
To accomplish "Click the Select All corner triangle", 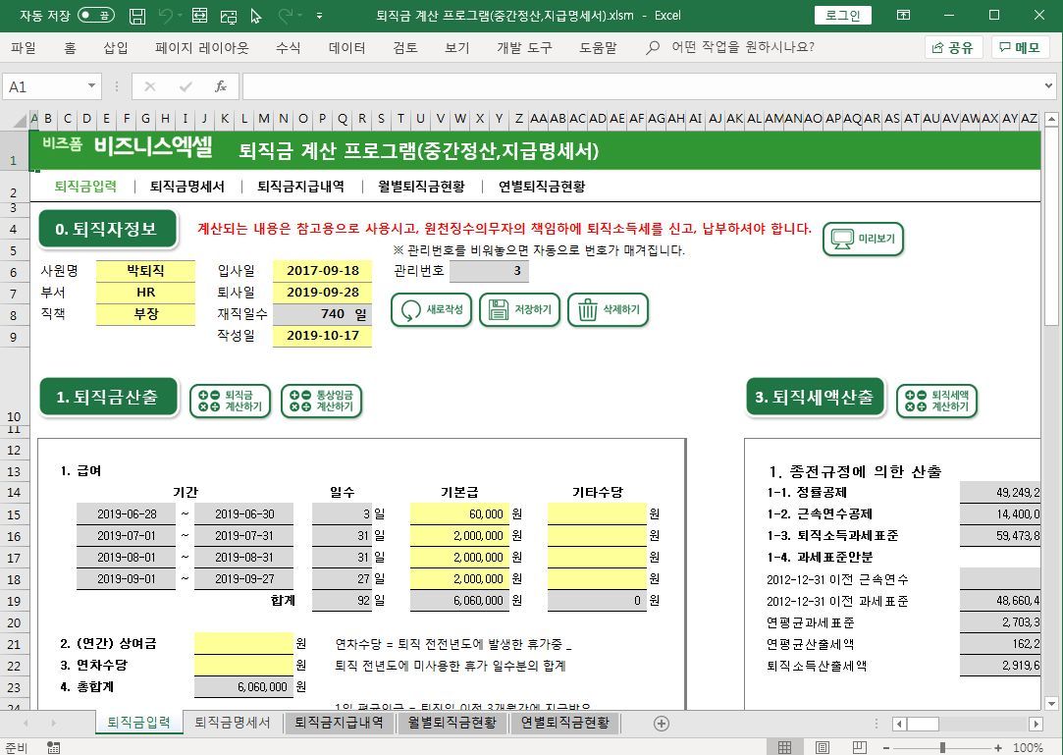I will coord(21,121).
